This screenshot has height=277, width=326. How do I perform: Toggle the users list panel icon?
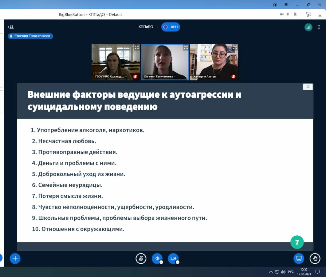[x=11, y=27]
